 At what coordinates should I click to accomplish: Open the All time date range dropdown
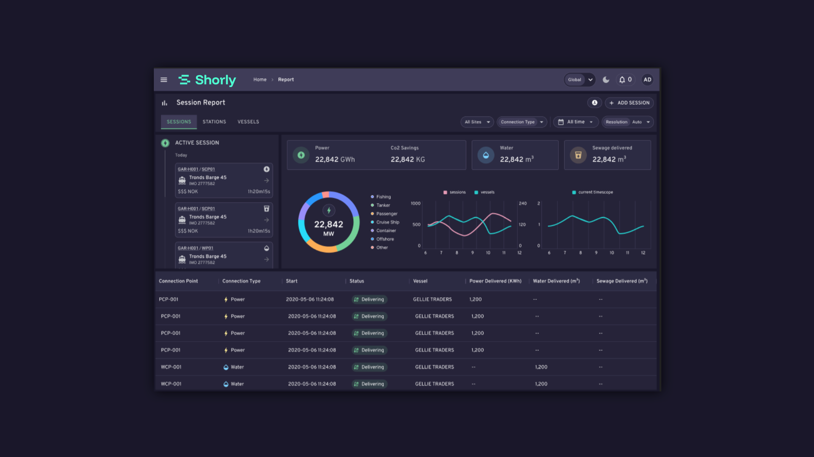click(576, 122)
